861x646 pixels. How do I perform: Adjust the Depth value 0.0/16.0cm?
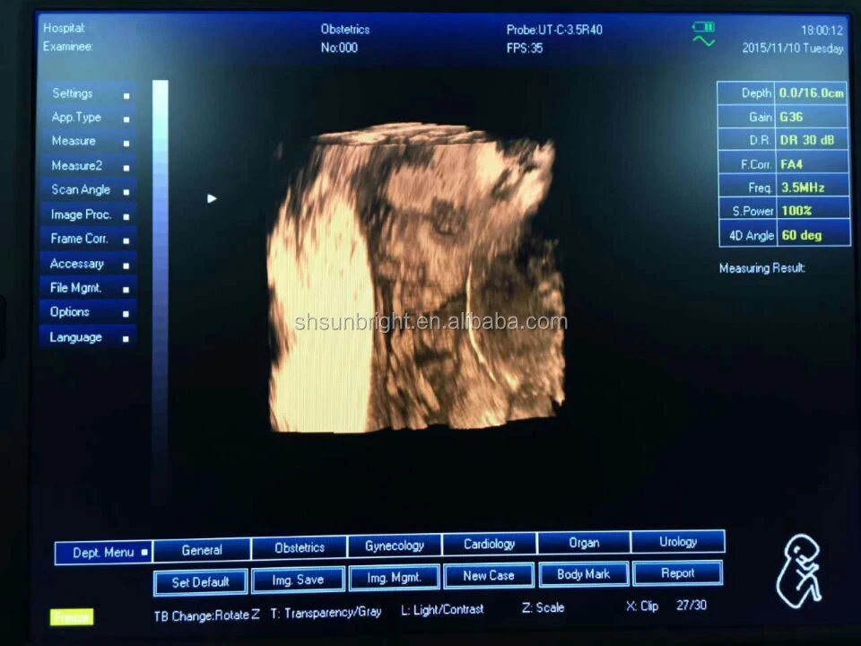pos(812,92)
